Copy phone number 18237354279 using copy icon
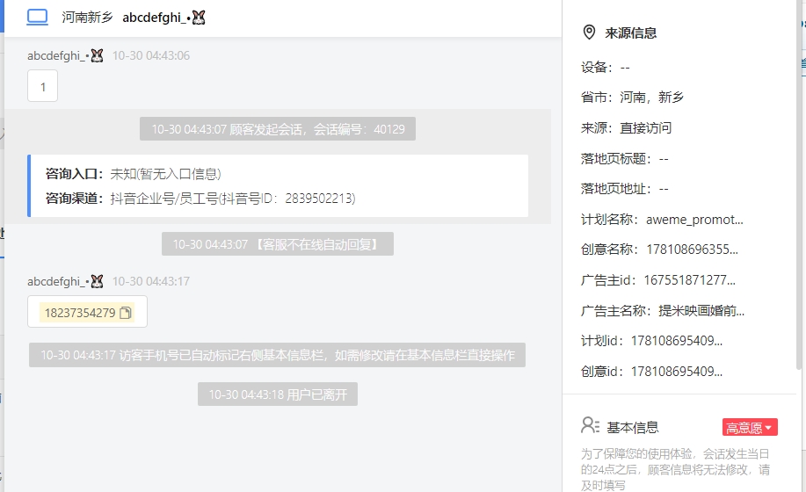The image size is (806, 492). [126, 313]
